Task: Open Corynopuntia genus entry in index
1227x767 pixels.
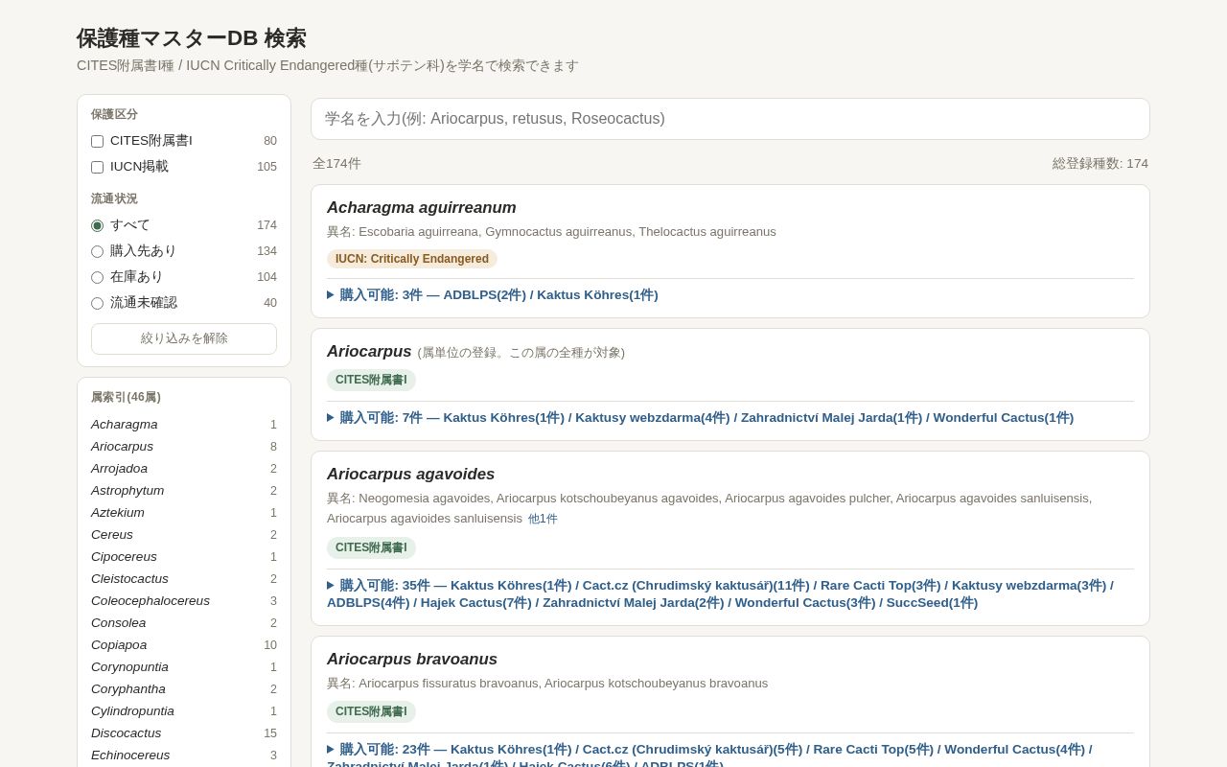Action: click(184, 667)
